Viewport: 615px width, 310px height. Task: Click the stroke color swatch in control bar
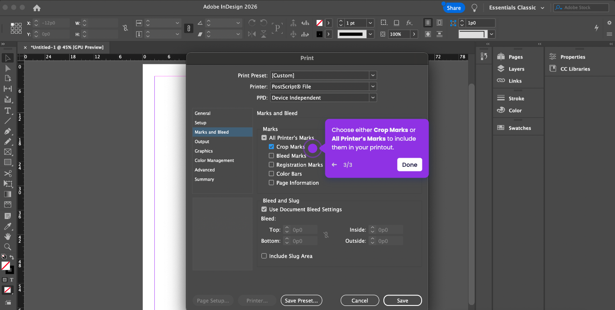tap(319, 34)
